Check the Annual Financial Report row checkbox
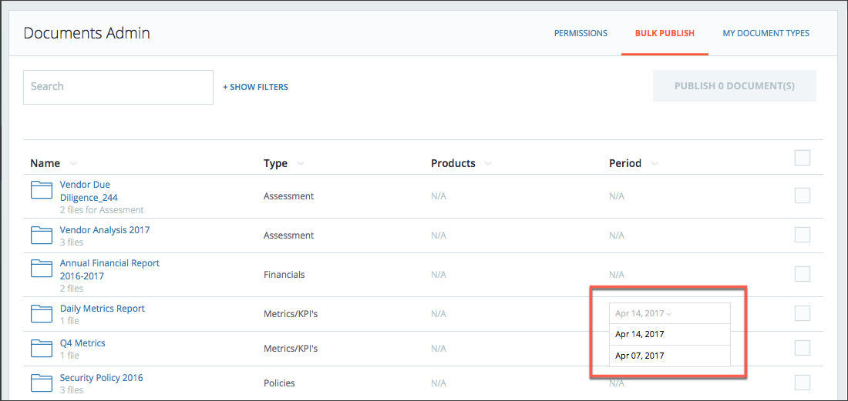The width and height of the screenshot is (848, 401). pos(802,274)
